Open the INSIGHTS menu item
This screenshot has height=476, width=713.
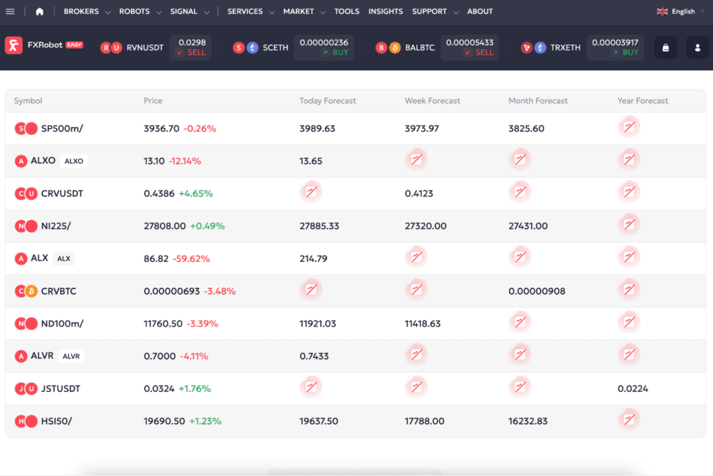pyautogui.click(x=385, y=11)
